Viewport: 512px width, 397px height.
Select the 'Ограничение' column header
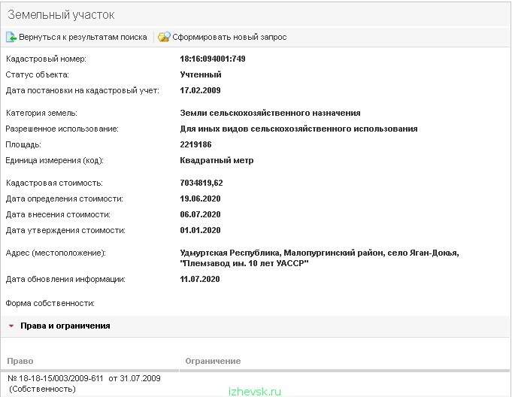tap(213, 361)
